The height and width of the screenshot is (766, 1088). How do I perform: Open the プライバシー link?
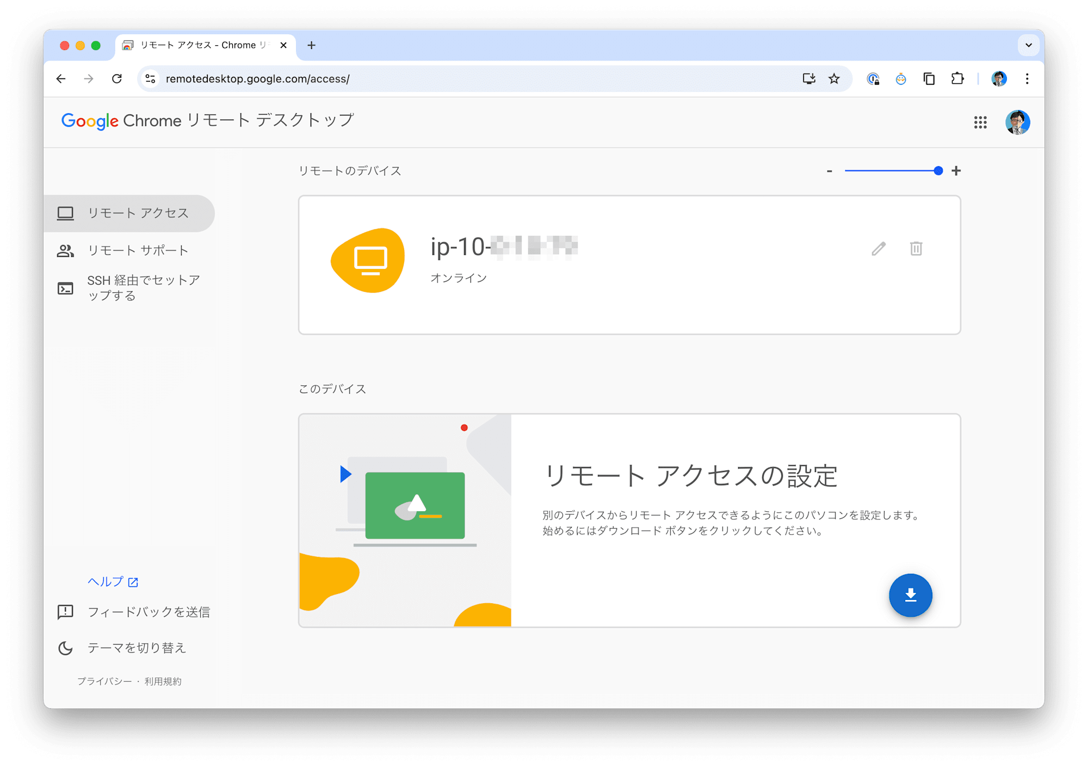pos(104,682)
